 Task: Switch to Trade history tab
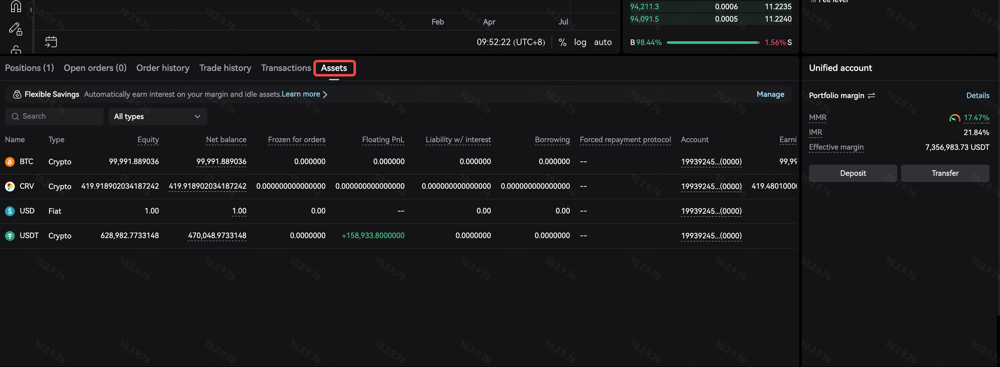coord(225,68)
